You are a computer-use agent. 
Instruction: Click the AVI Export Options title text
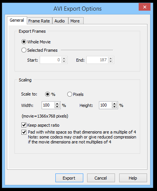(78, 9)
